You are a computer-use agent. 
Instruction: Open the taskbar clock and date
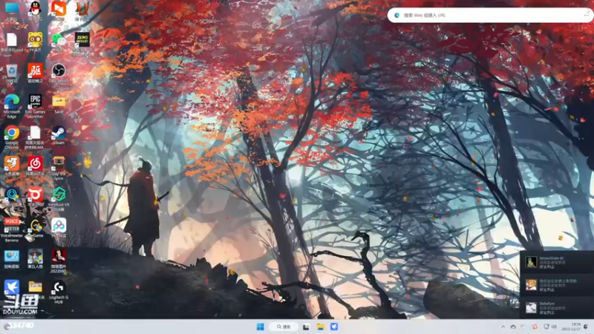(x=571, y=327)
